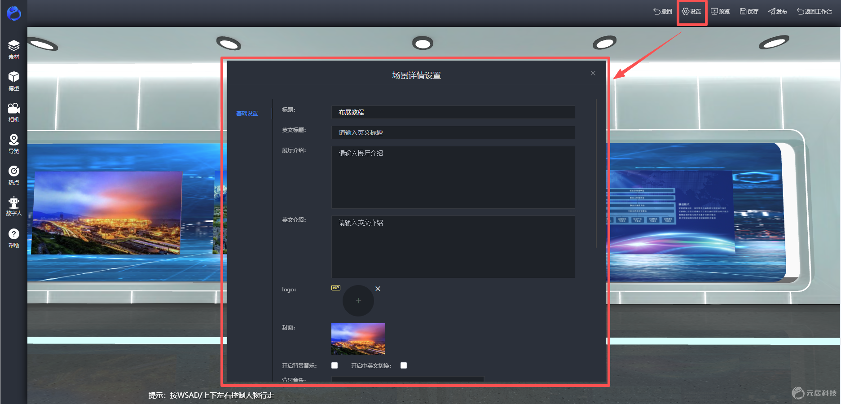The image size is (841, 404).
Task: Save the scene with 保存
Action: point(749,11)
